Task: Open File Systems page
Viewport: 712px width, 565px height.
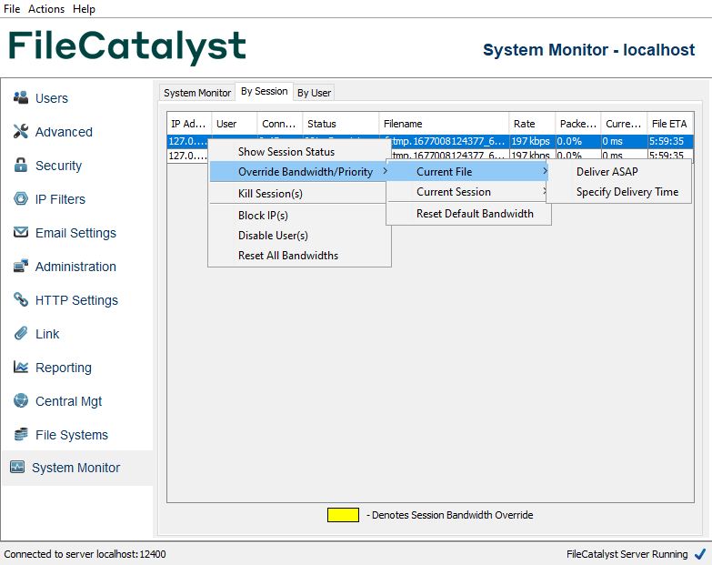Action: 72,435
